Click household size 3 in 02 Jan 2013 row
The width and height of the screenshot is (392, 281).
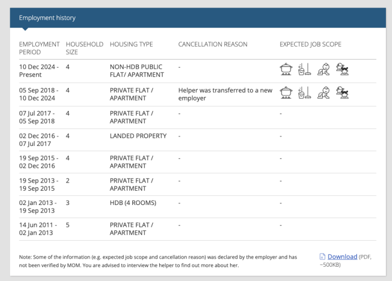[67, 202]
